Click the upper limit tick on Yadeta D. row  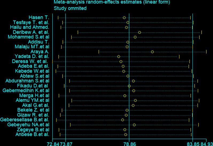point(179,56)
